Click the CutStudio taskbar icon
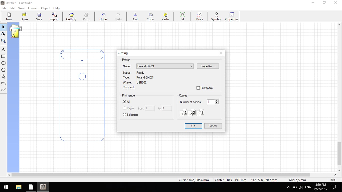Screen dimensions: 342x192 (x=43, y=187)
